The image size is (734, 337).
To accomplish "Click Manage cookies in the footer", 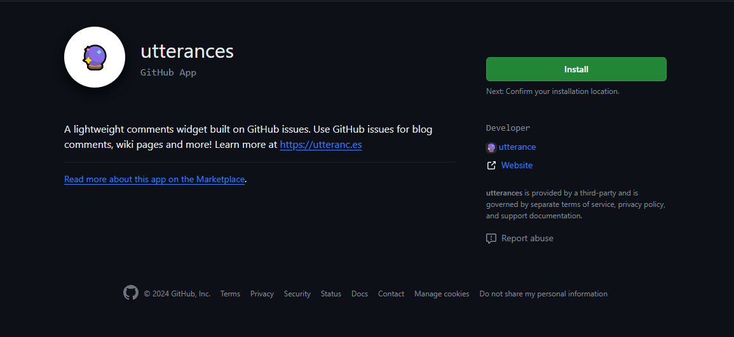I will 442,294.
